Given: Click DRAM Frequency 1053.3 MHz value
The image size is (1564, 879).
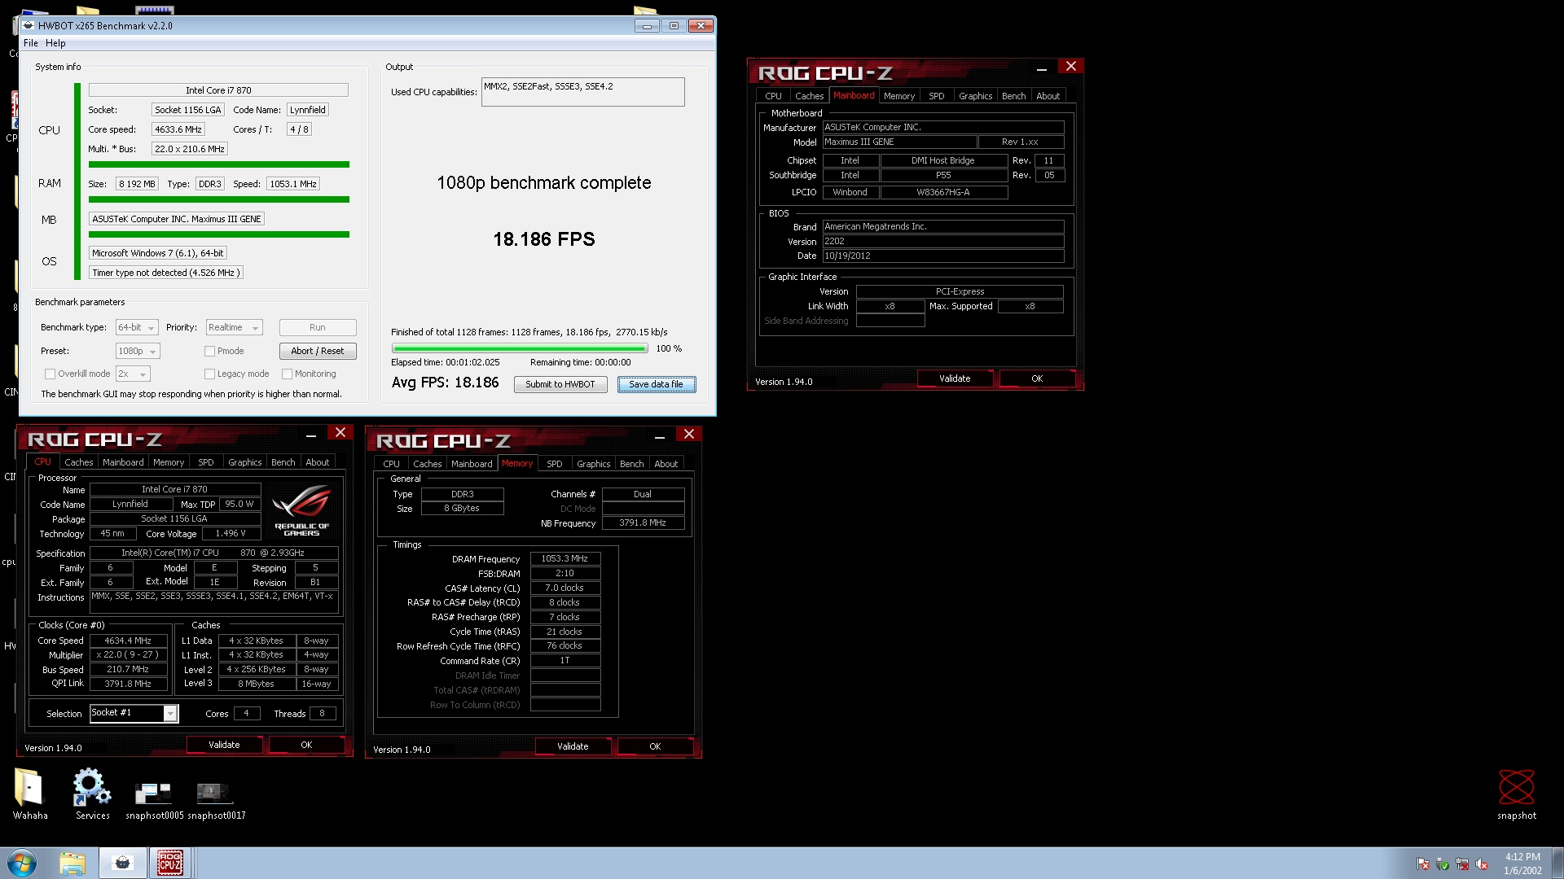Looking at the screenshot, I should pos(565,558).
